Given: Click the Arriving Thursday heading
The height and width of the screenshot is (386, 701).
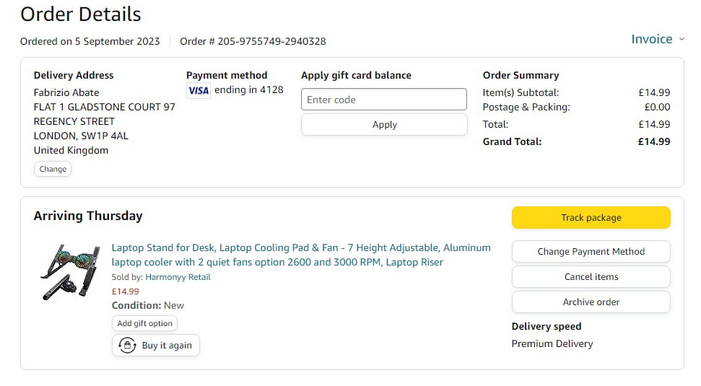Looking at the screenshot, I should click(88, 216).
